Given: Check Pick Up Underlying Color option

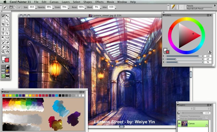Looking at the screenshot, I should (179, 119).
